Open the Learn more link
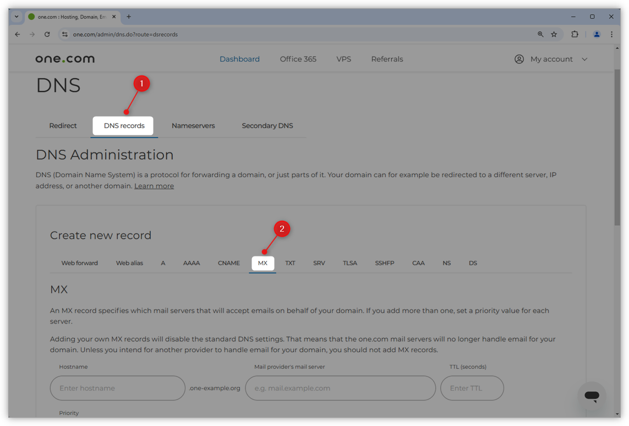Viewport: 629px width, 426px height. (154, 185)
